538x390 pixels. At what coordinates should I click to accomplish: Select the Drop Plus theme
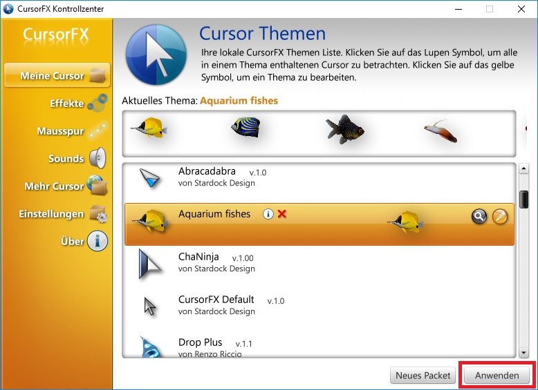pyautogui.click(x=319, y=346)
